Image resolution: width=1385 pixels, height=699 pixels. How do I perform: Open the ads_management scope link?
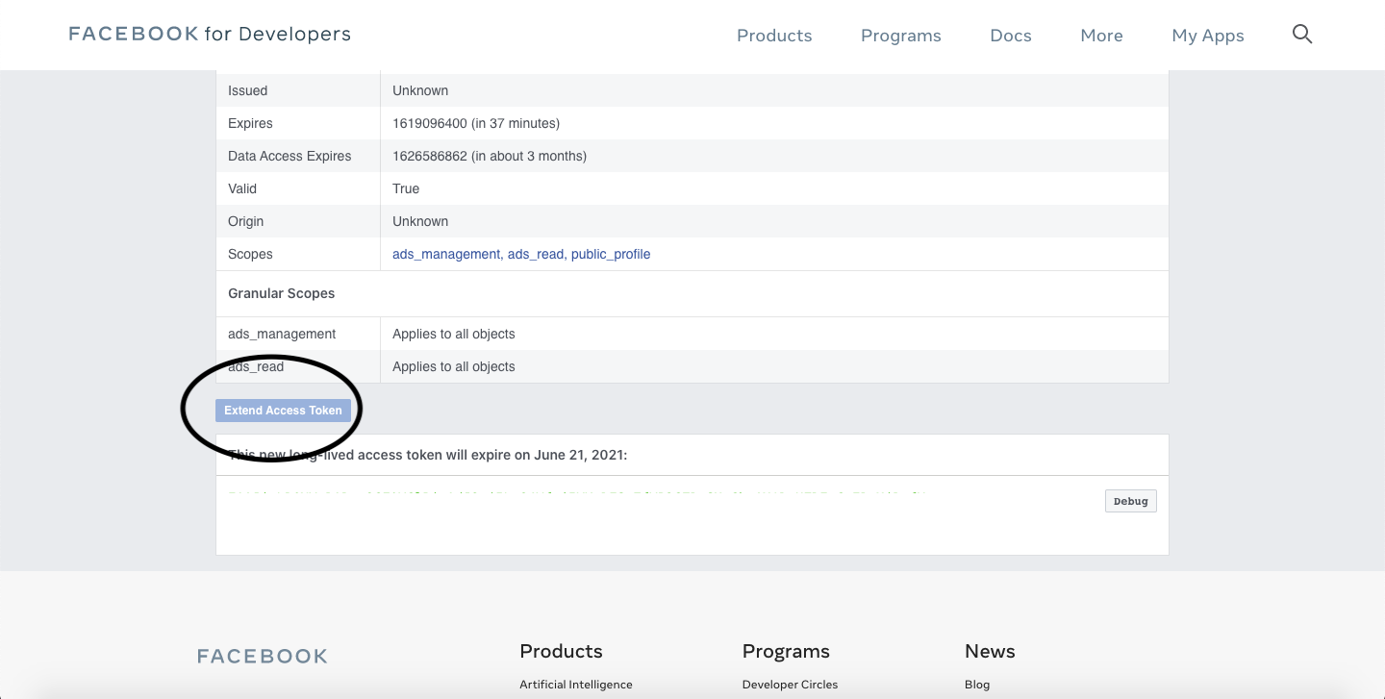click(x=445, y=254)
